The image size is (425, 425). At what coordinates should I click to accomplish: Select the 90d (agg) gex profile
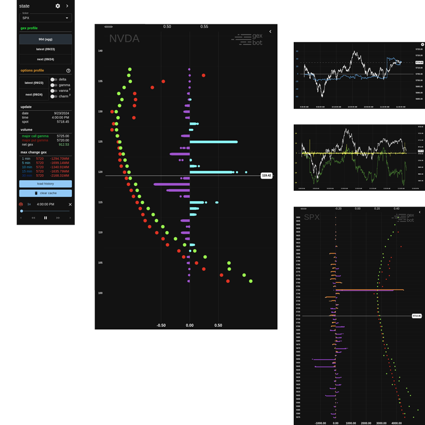pyautogui.click(x=46, y=39)
